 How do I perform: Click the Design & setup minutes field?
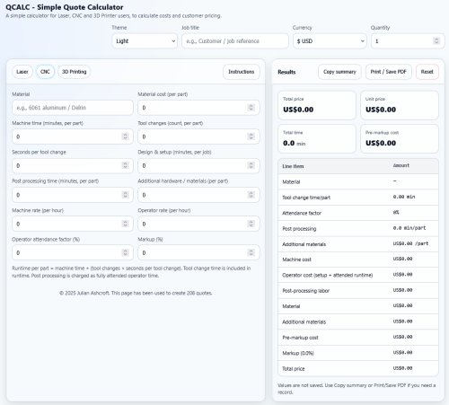point(198,165)
